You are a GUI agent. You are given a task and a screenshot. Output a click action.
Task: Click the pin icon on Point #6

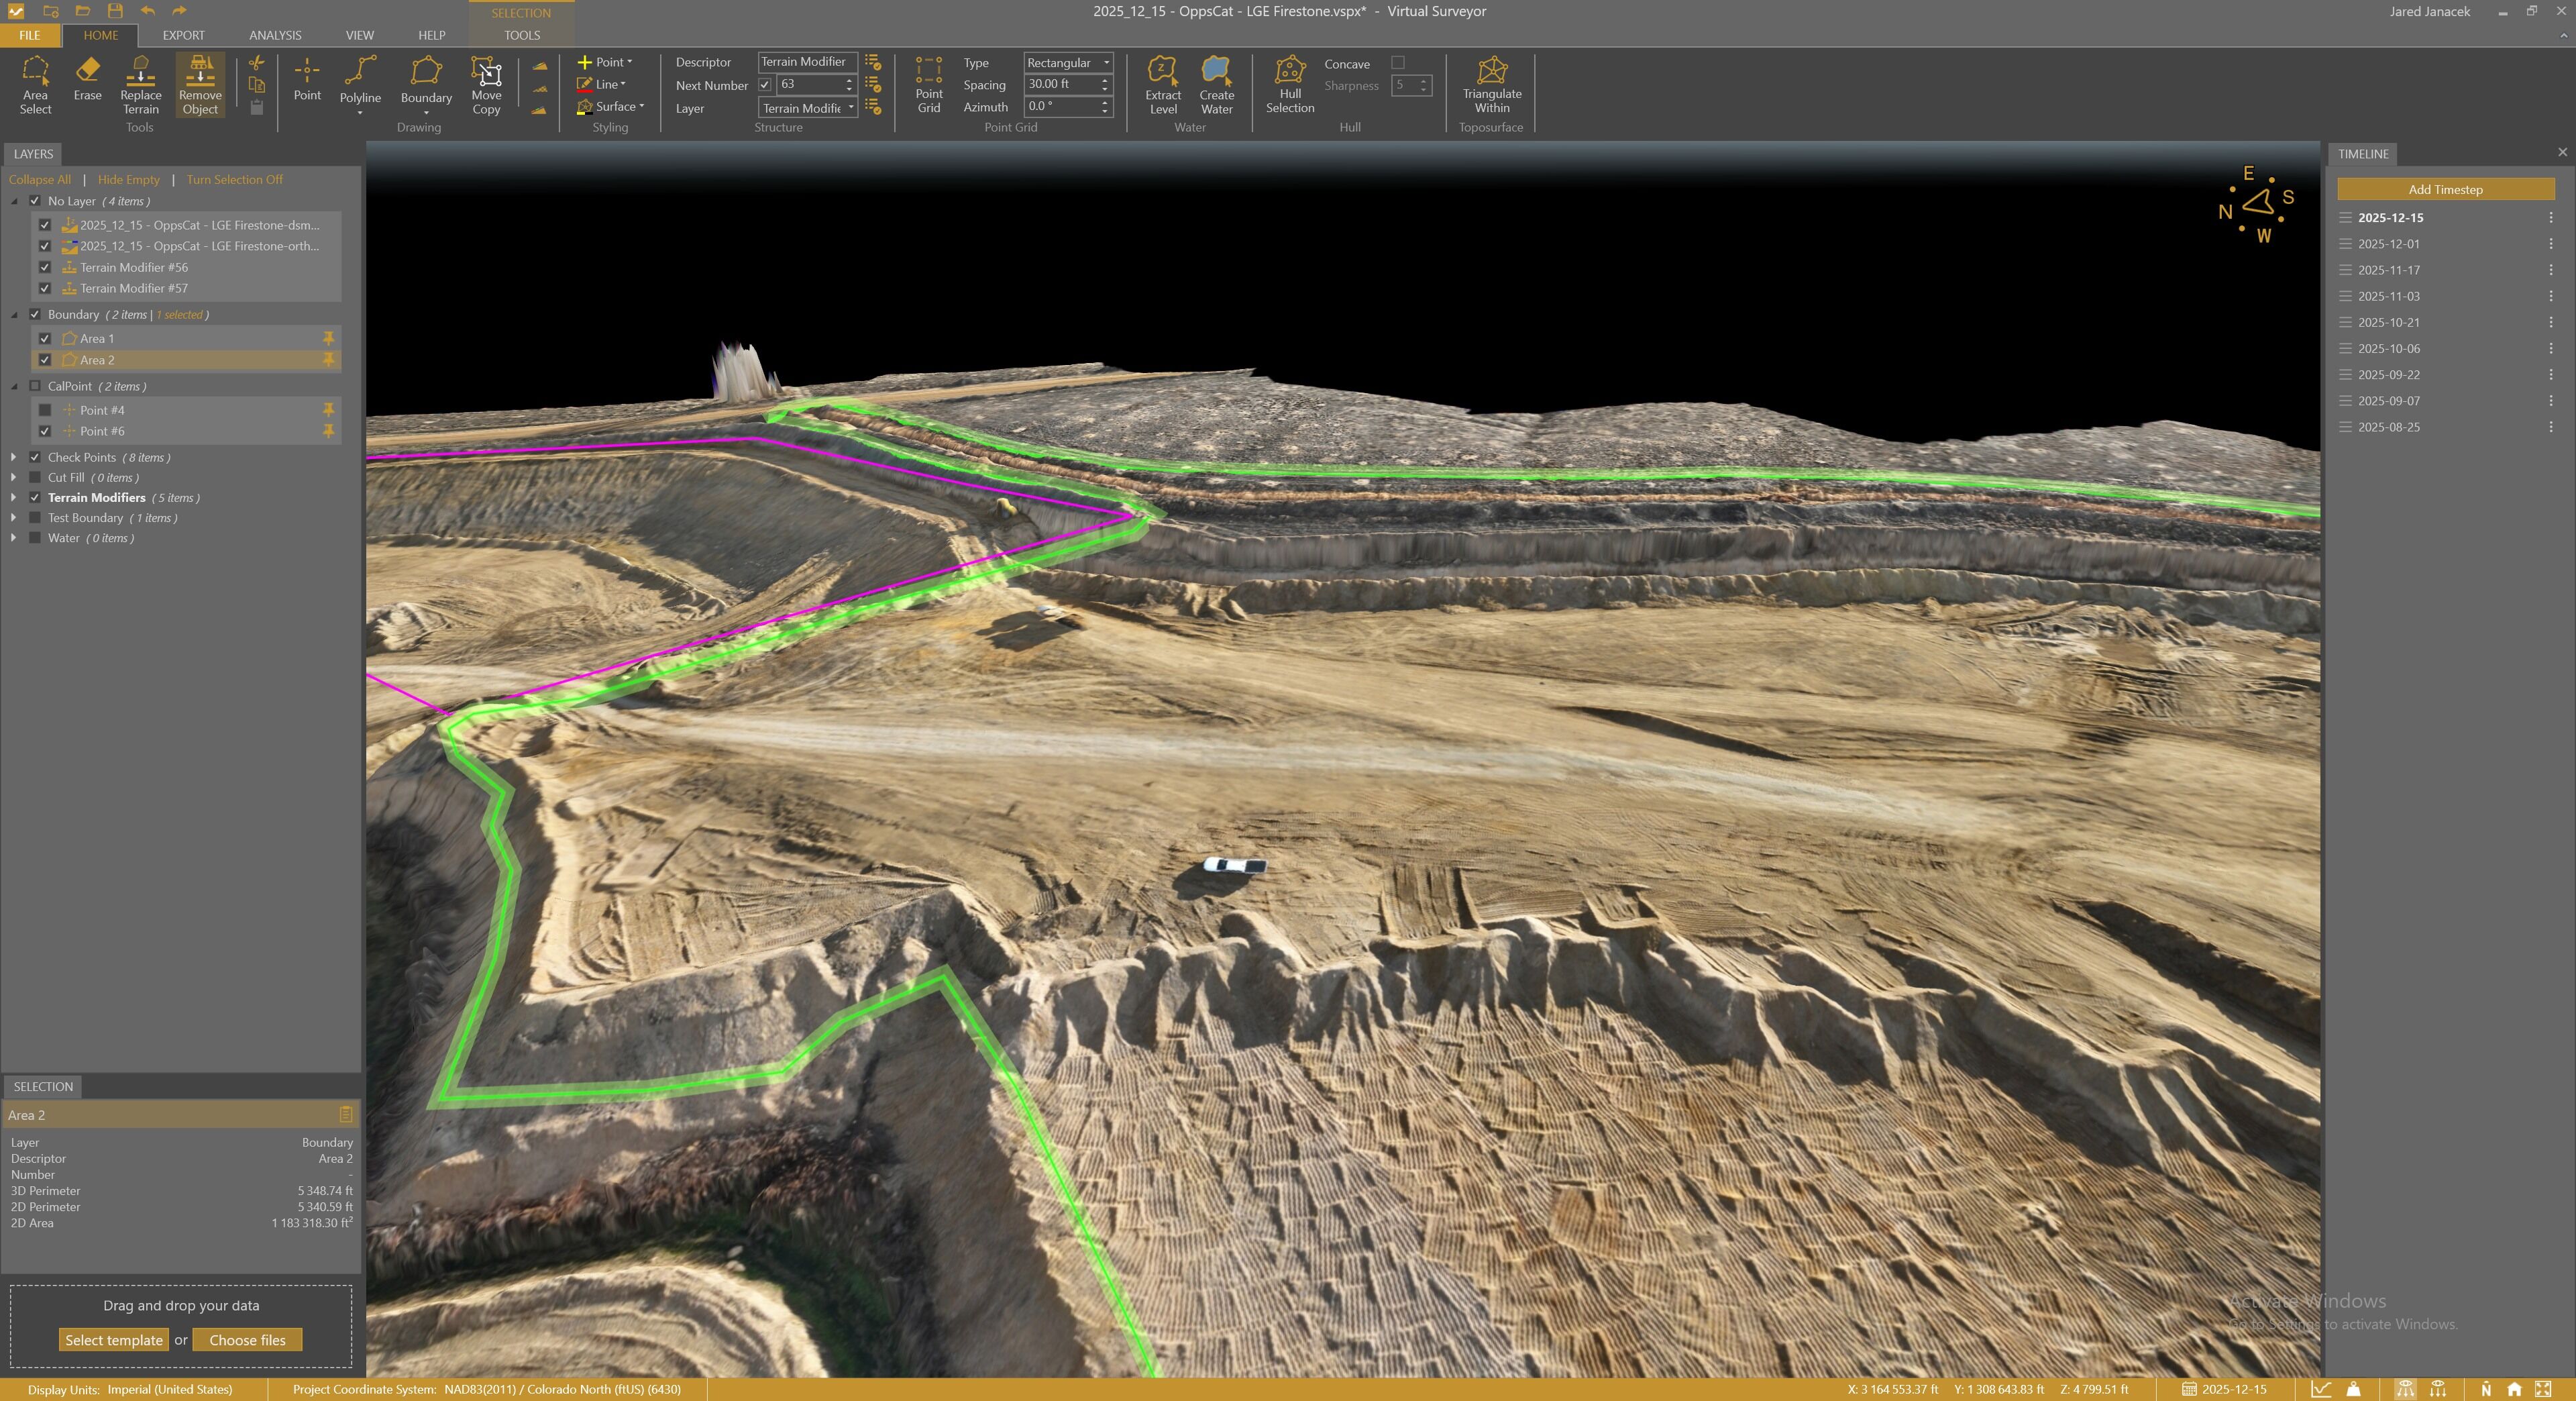pos(328,431)
